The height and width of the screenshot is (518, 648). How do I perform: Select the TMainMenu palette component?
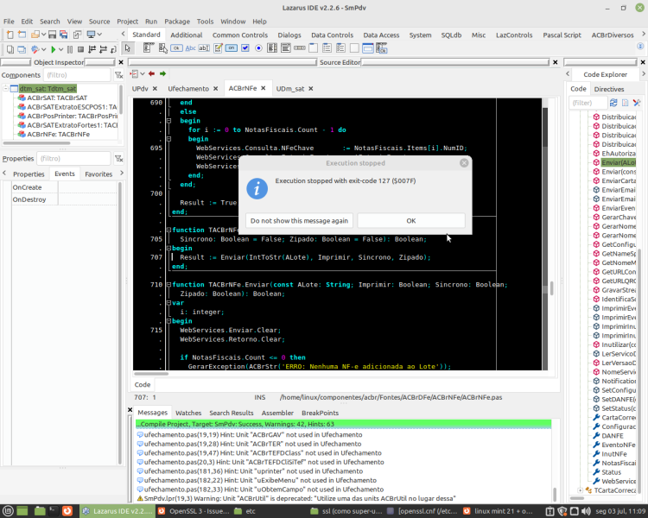(x=149, y=48)
